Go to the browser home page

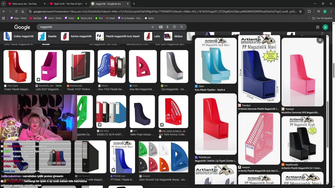click(23, 11)
